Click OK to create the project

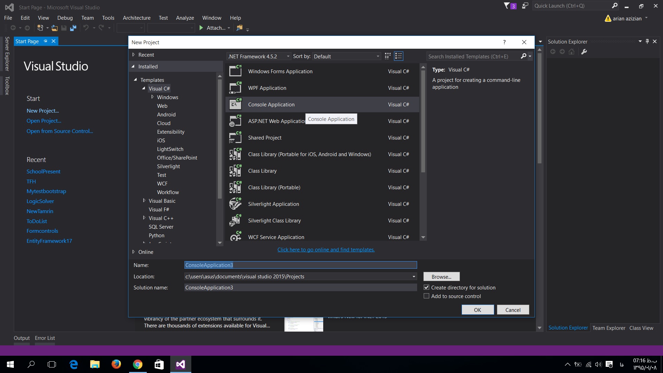click(x=477, y=310)
